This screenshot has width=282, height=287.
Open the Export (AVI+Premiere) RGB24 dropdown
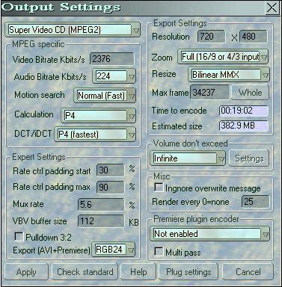pos(114,250)
